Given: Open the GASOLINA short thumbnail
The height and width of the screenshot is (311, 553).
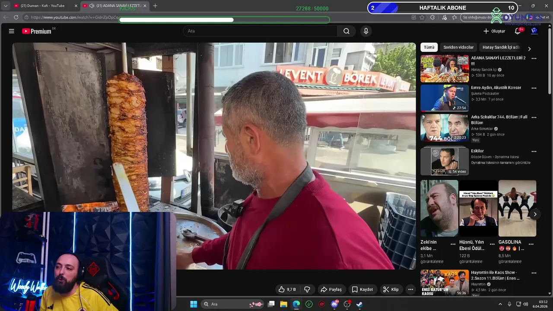Looking at the screenshot, I should click(517, 208).
